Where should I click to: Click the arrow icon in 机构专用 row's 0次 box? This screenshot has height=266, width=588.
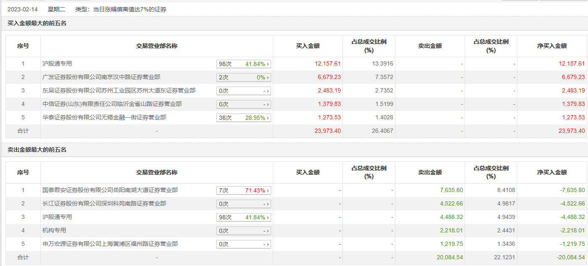[268, 231]
